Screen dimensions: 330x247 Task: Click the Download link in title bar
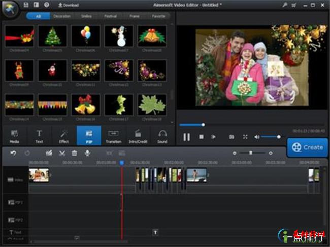[x=68, y=5]
